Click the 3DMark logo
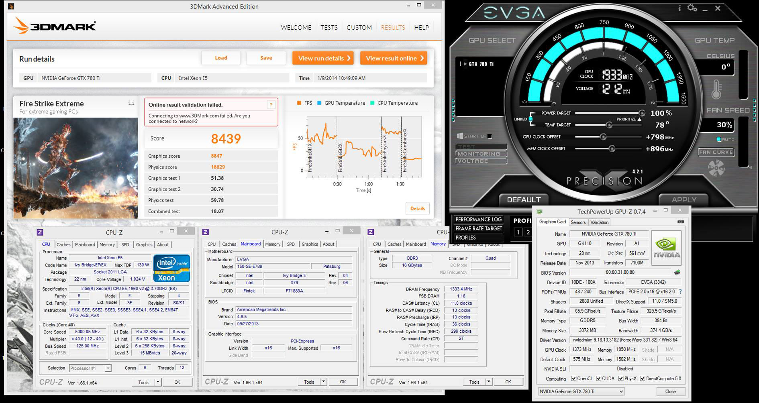759x403 pixels. click(55, 26)
